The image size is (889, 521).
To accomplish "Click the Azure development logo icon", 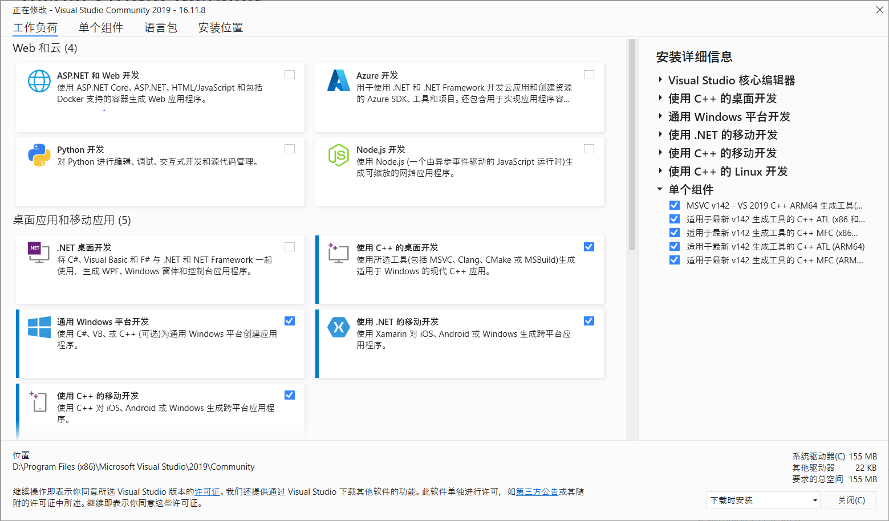I will [339, 80].
